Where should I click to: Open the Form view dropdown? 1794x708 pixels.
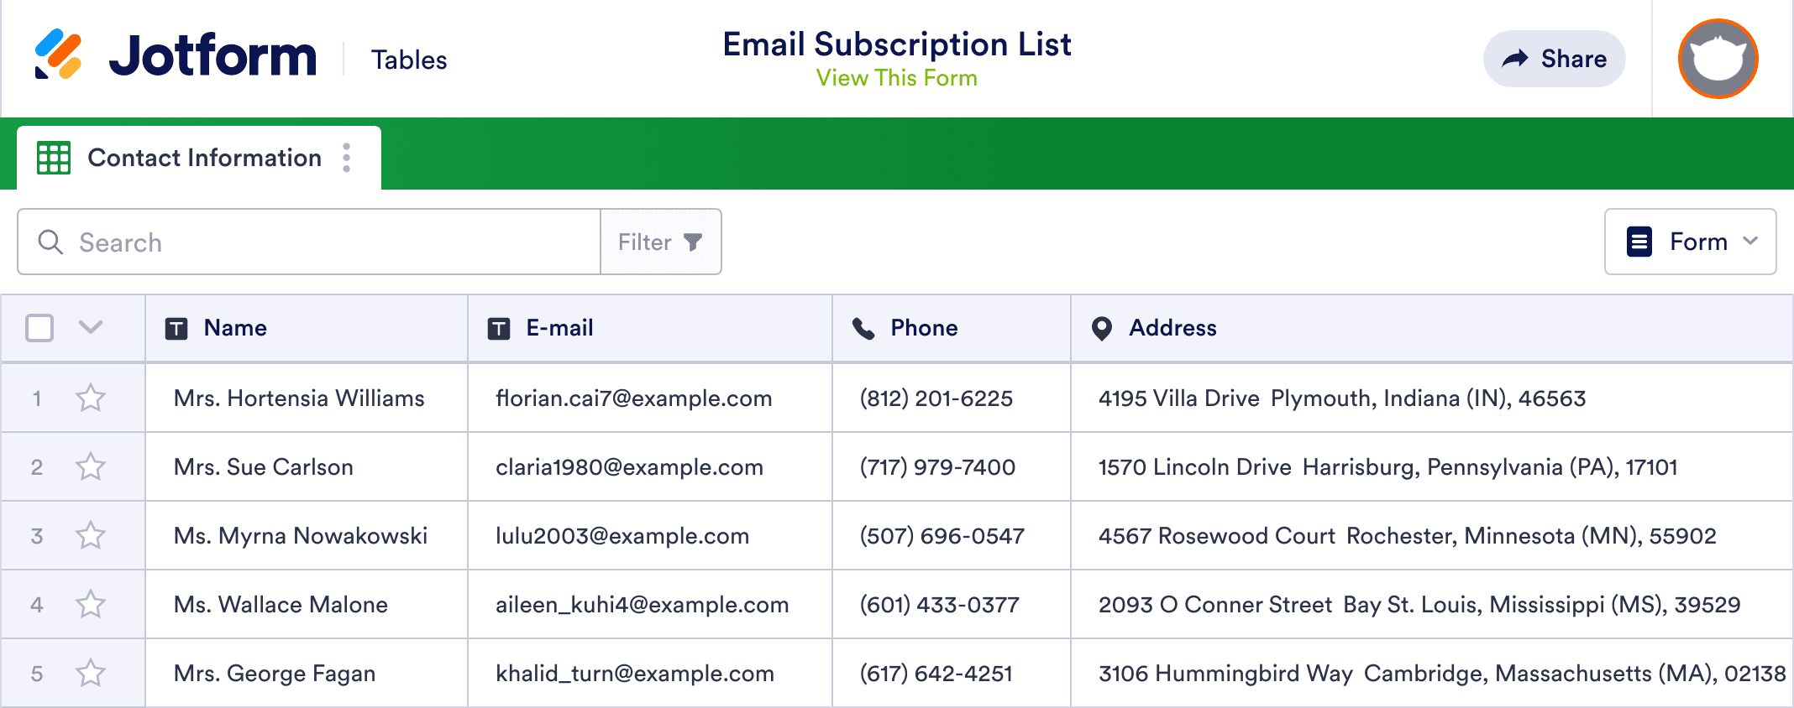[x=1690, y=242]
